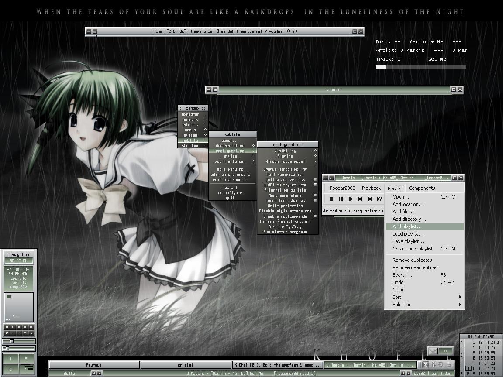Toggle Full maximization option
The image size is (503, 377).
pyautogui.click(x=287, y=175)
